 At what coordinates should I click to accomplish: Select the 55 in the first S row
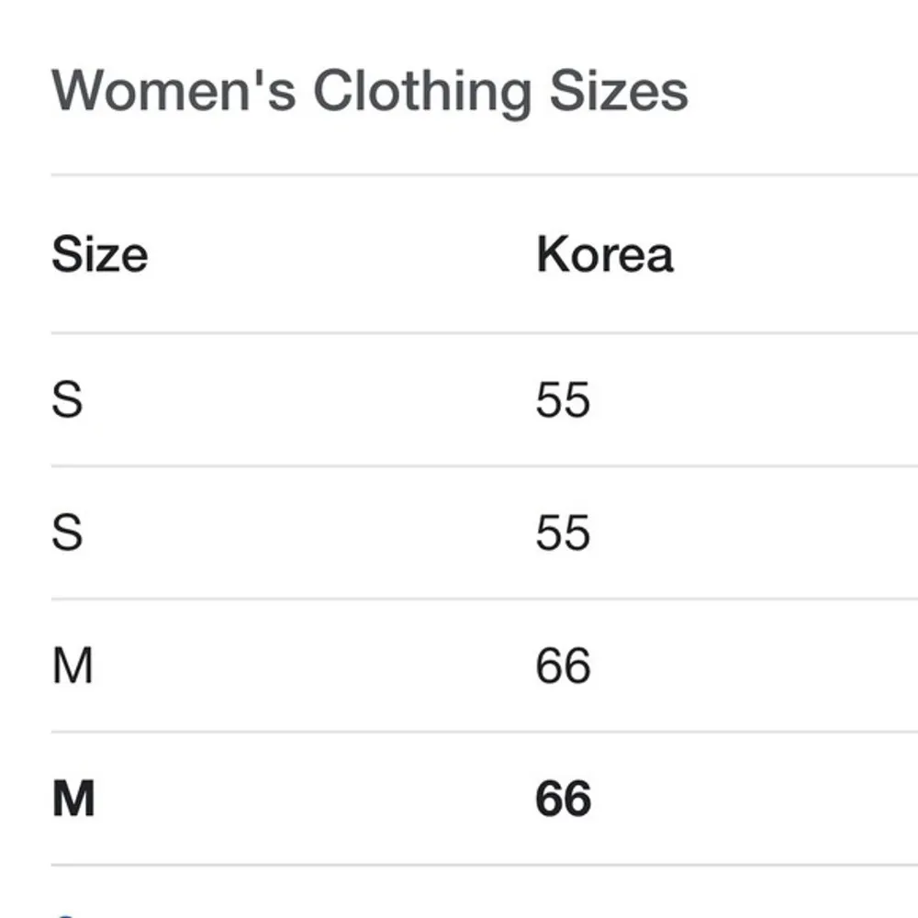pos(563,399)
